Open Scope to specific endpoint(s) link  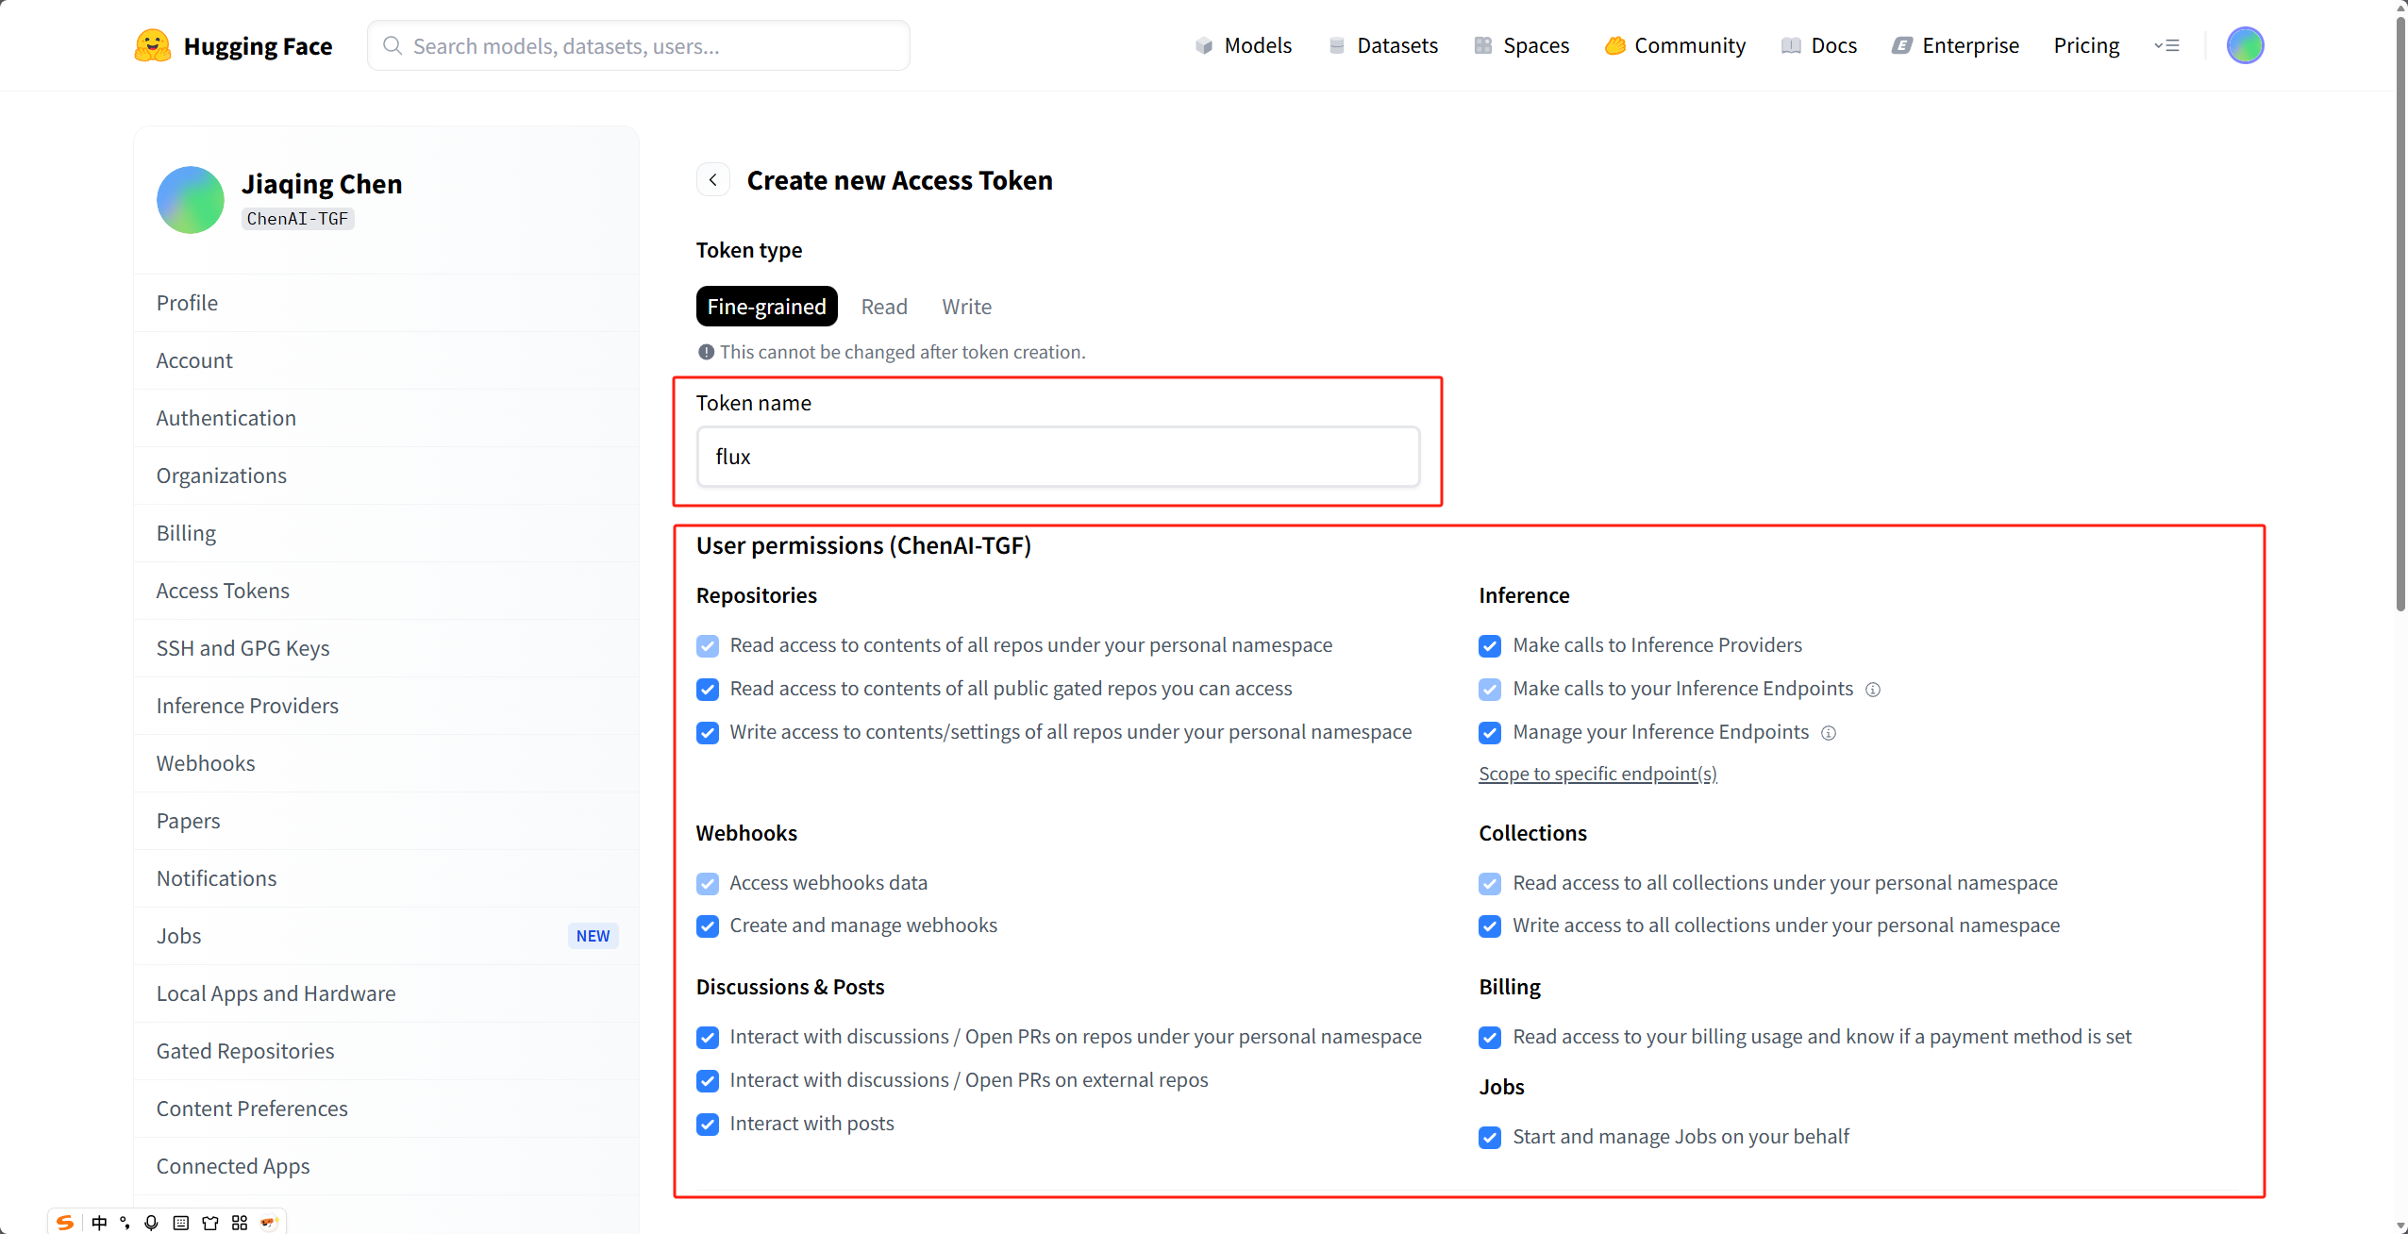1597,774
